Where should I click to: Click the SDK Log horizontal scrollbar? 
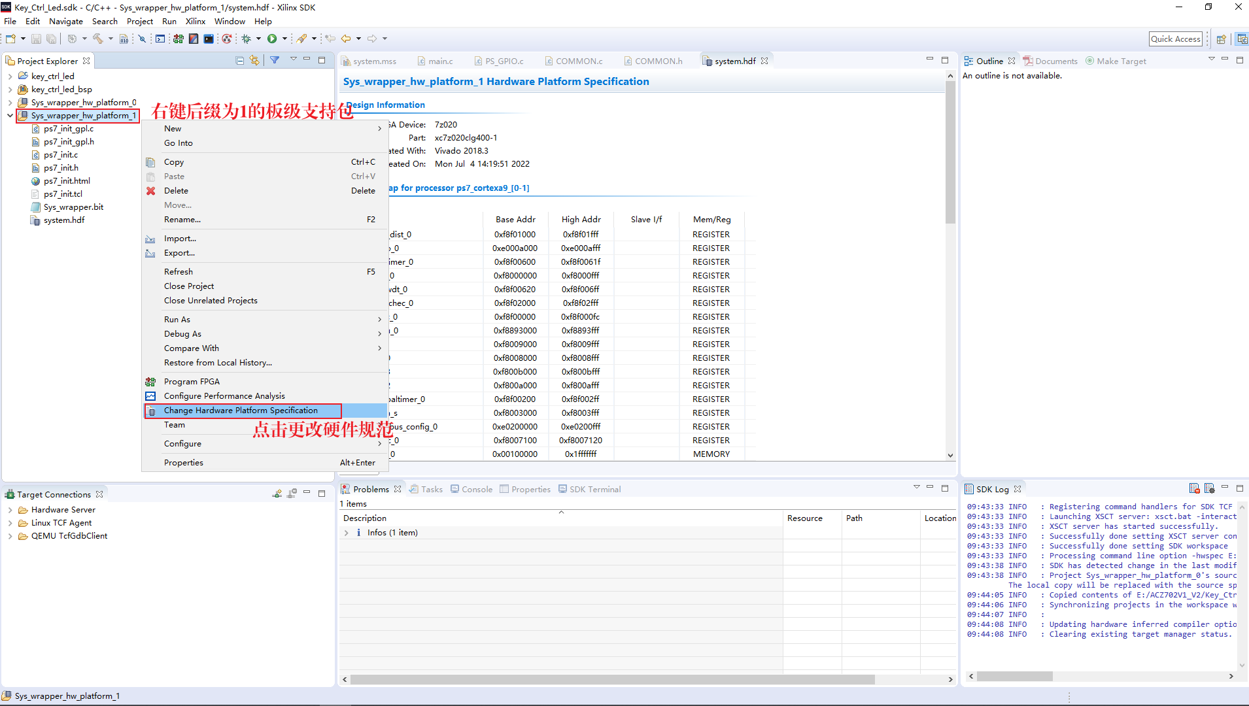[x=1015, y=677]
